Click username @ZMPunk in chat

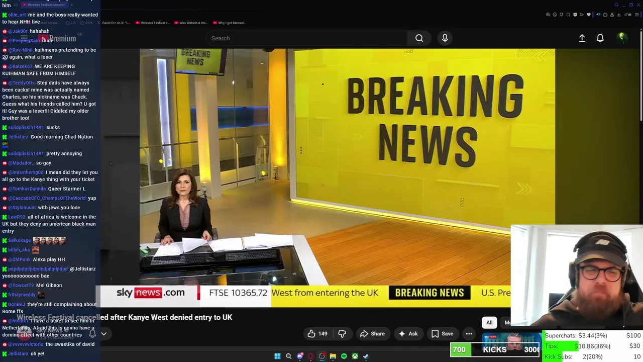(20, 259)
